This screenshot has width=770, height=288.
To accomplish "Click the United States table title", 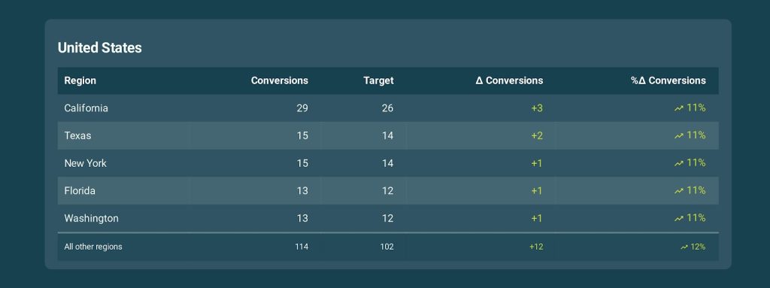I will tap(100, 47).
